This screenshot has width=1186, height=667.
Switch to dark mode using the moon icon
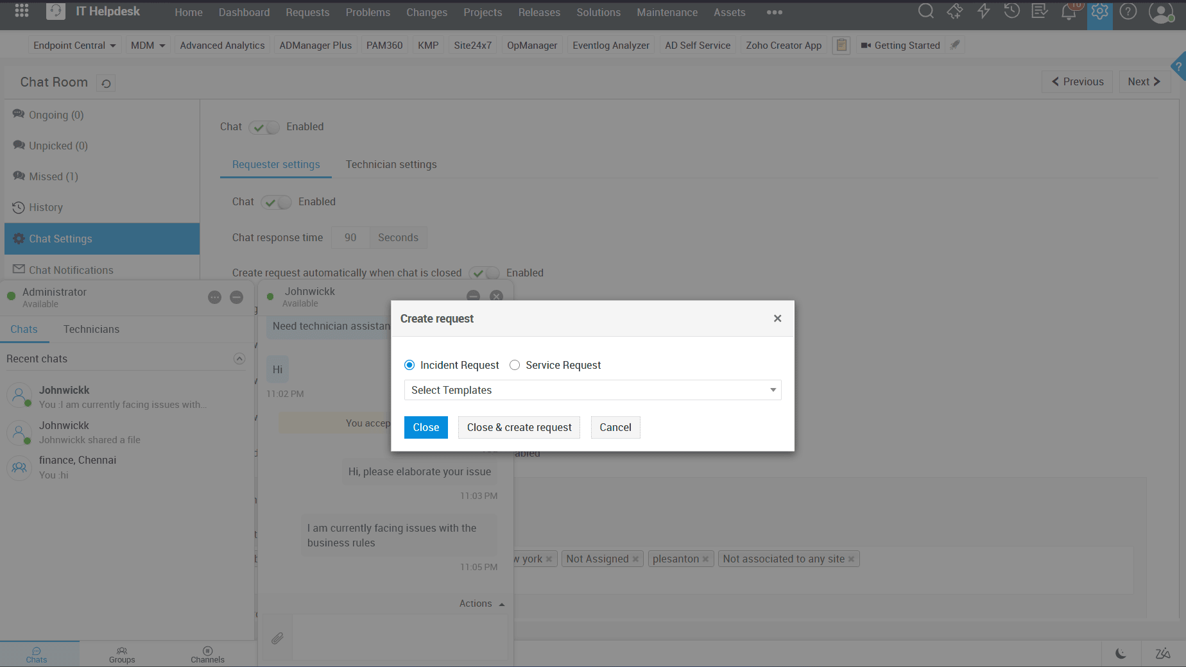coord(1121,654)
